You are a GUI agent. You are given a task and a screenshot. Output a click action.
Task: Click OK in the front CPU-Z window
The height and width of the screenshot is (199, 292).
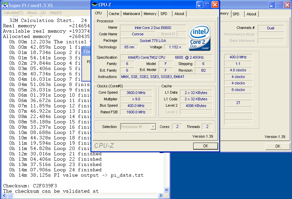point(206,146)
